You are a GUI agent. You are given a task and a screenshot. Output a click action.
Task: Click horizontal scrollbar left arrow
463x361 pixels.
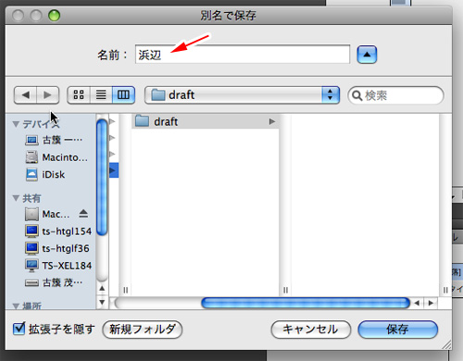click(x=417, y=304)
